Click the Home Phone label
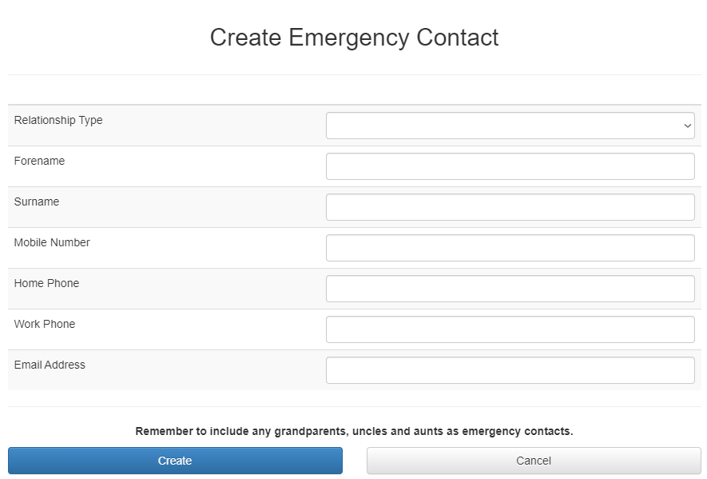This screenshot has width=707, height=479. pyautogui.click(x=46, y=283)
